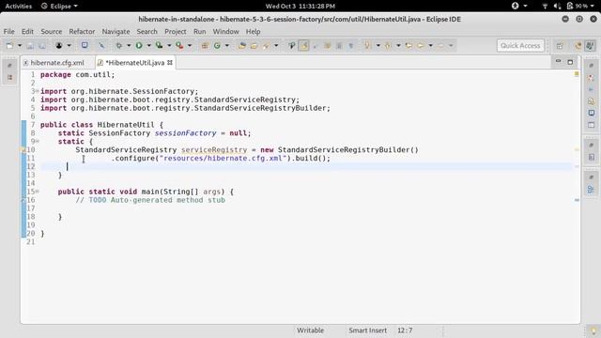
Task: Click the Back navigation arrow icon
Action: (x=421, y=46)
